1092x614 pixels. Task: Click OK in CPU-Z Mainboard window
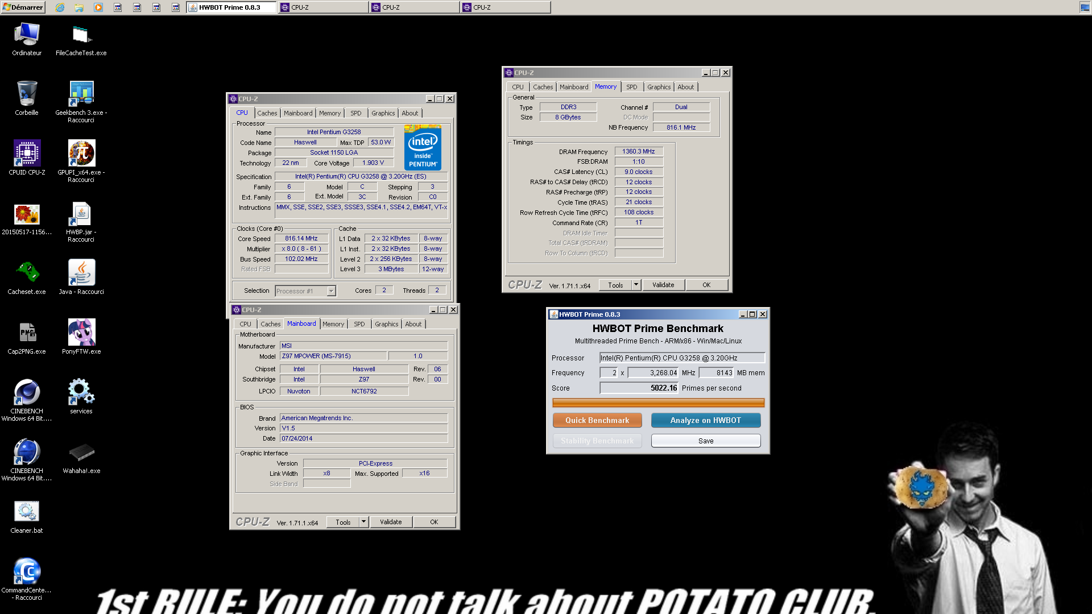tap(434, 522)
